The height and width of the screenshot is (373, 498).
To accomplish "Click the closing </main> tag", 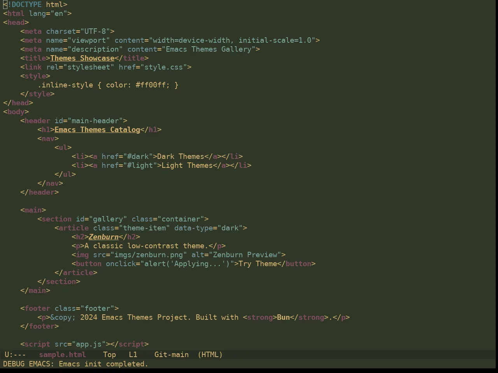I will pos(35,291).
